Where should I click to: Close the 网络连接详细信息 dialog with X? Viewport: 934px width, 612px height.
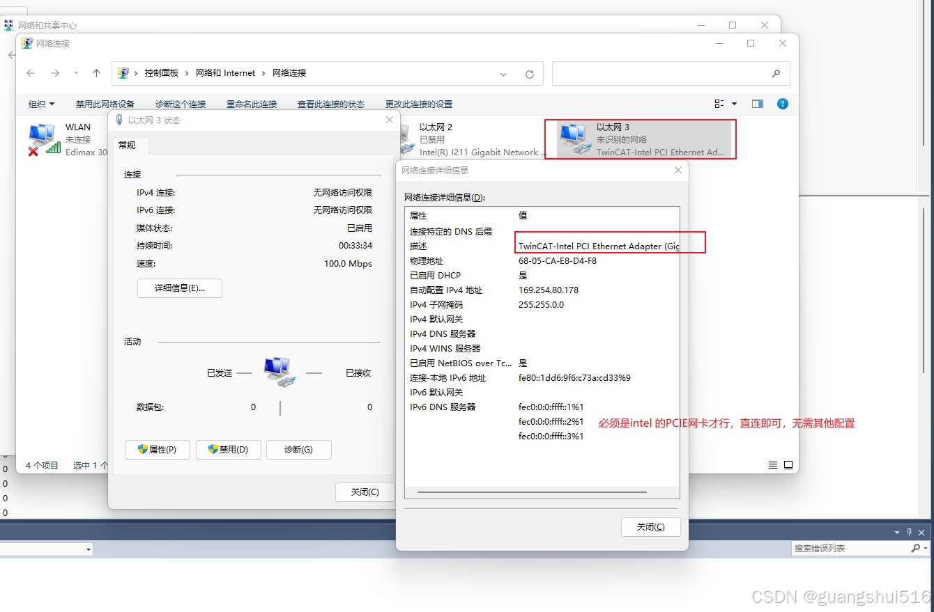[677, 170]
